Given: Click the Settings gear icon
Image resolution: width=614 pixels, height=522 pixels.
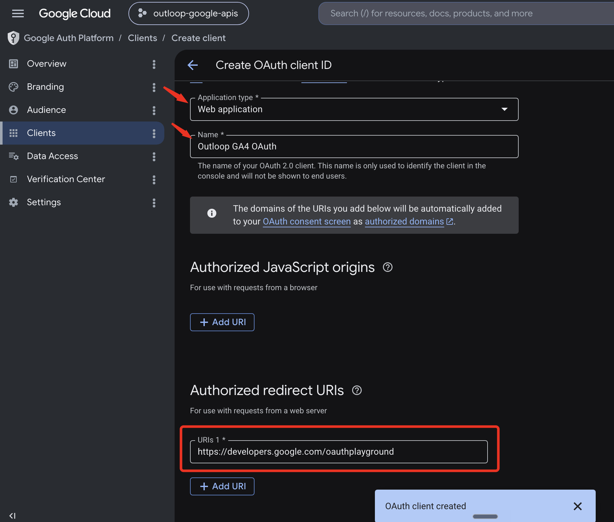Looking at the screenshot, I should [14, 202].
